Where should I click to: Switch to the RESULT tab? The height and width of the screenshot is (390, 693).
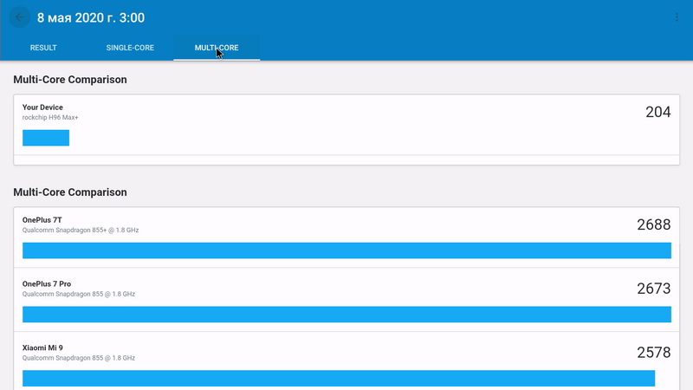[43, 48]
